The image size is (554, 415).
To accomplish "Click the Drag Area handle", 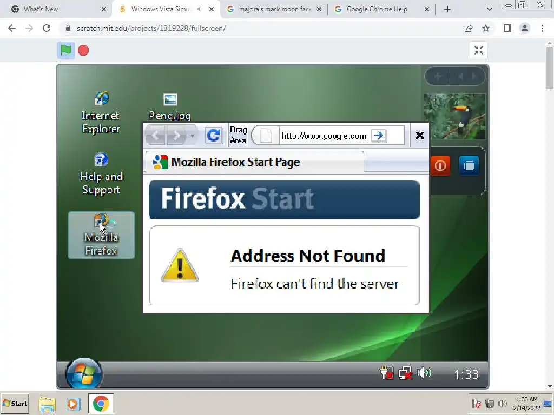I will coord(238,135).
